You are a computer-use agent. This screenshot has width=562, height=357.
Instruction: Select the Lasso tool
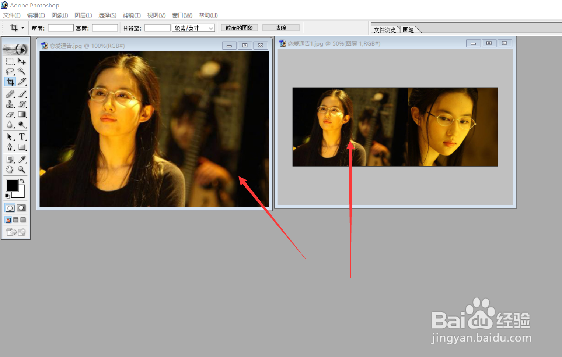10,71
